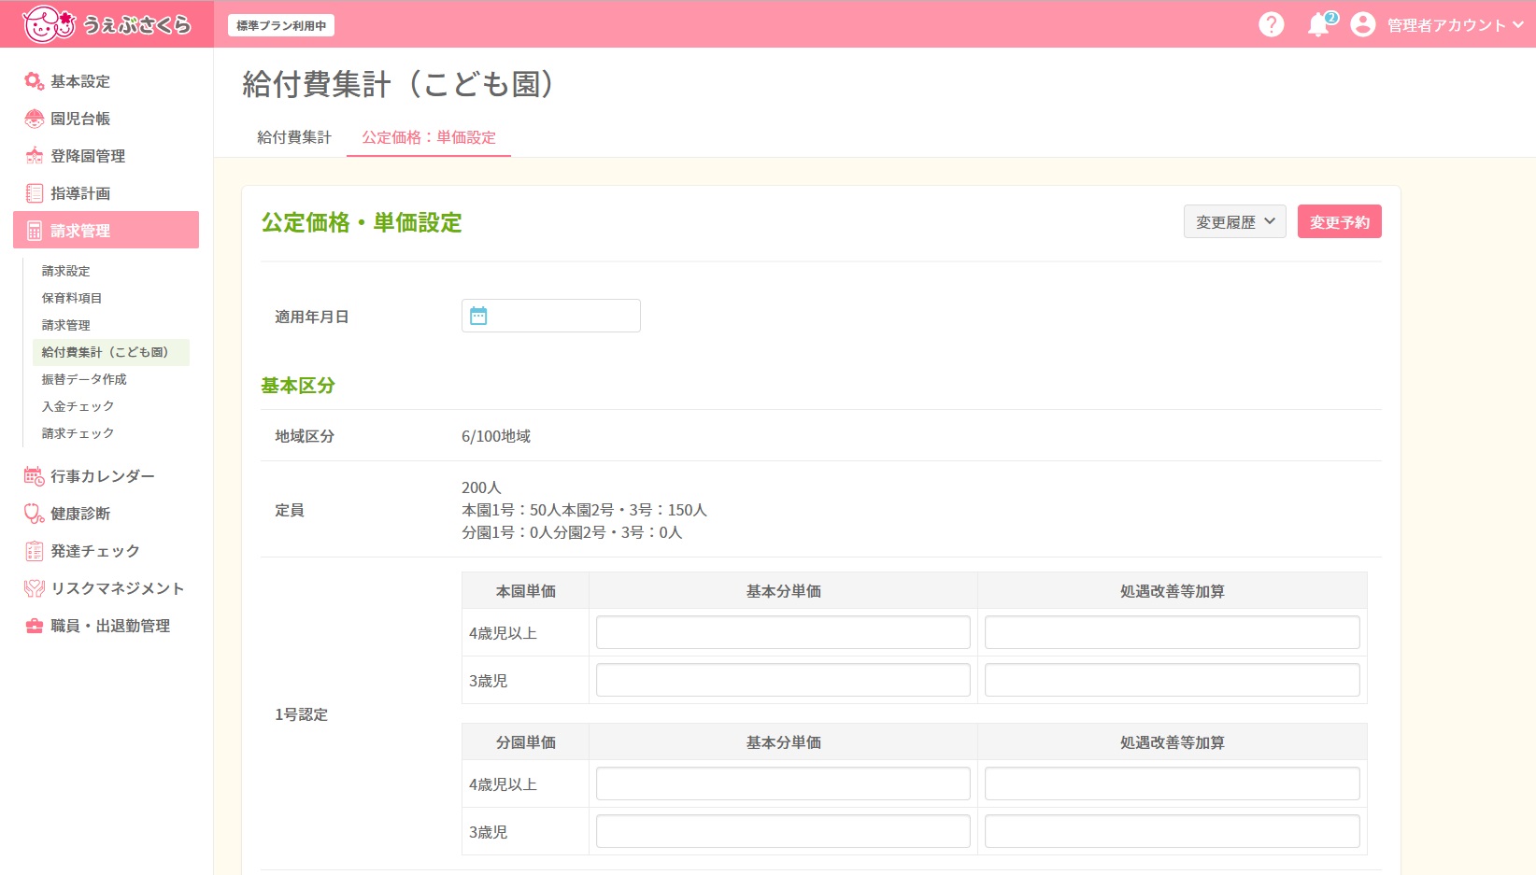The height and width of the screenshot is (875, 1536).
Task: Open 発達チェック in the sidebar
Action: click(x=106, y=551)
